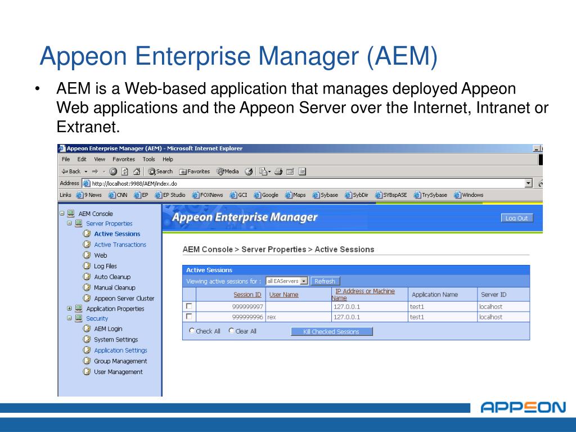Expand the Application Properties tree node
This screenshot has width=576, height=432.
pos(69,309)
